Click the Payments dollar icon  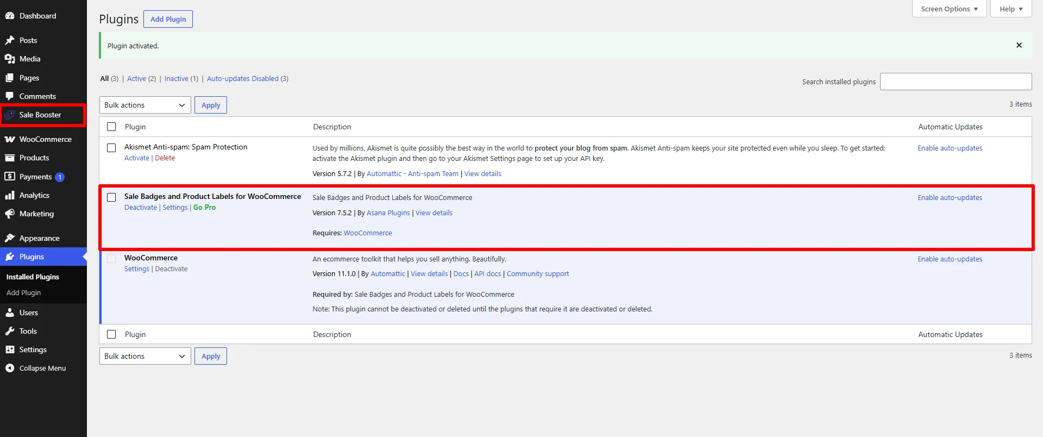tap(10, 177)
